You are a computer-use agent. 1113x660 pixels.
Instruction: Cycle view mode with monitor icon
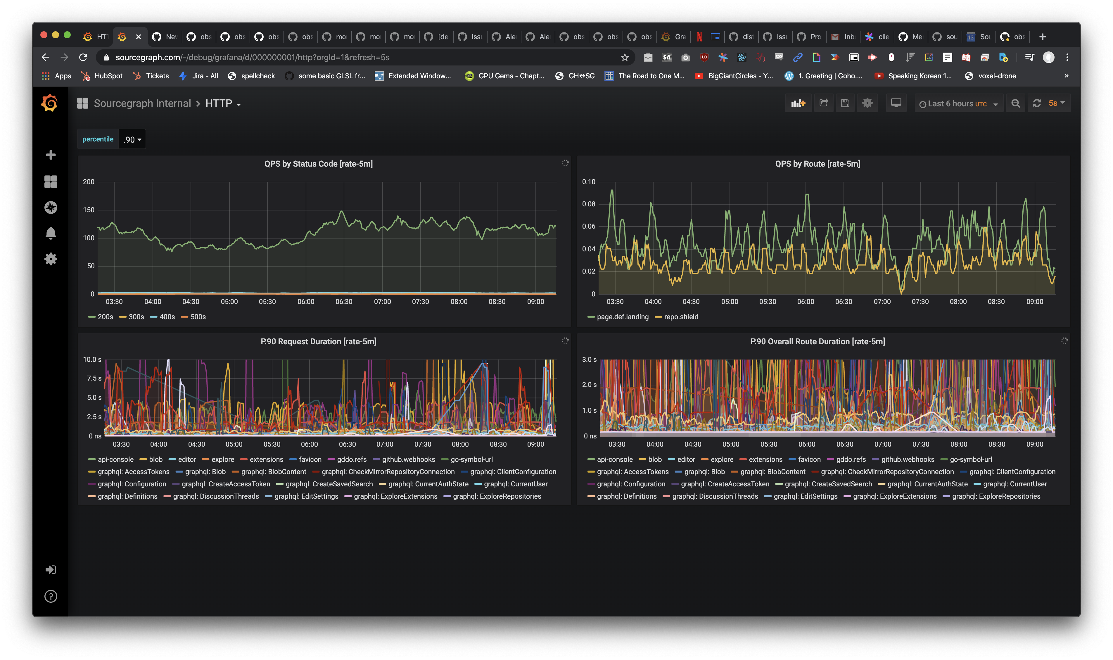click(896, 103)
